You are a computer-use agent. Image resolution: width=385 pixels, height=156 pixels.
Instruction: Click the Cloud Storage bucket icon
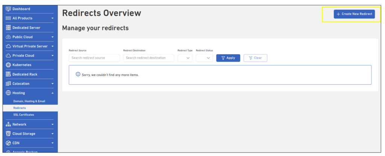coord(8,134)
